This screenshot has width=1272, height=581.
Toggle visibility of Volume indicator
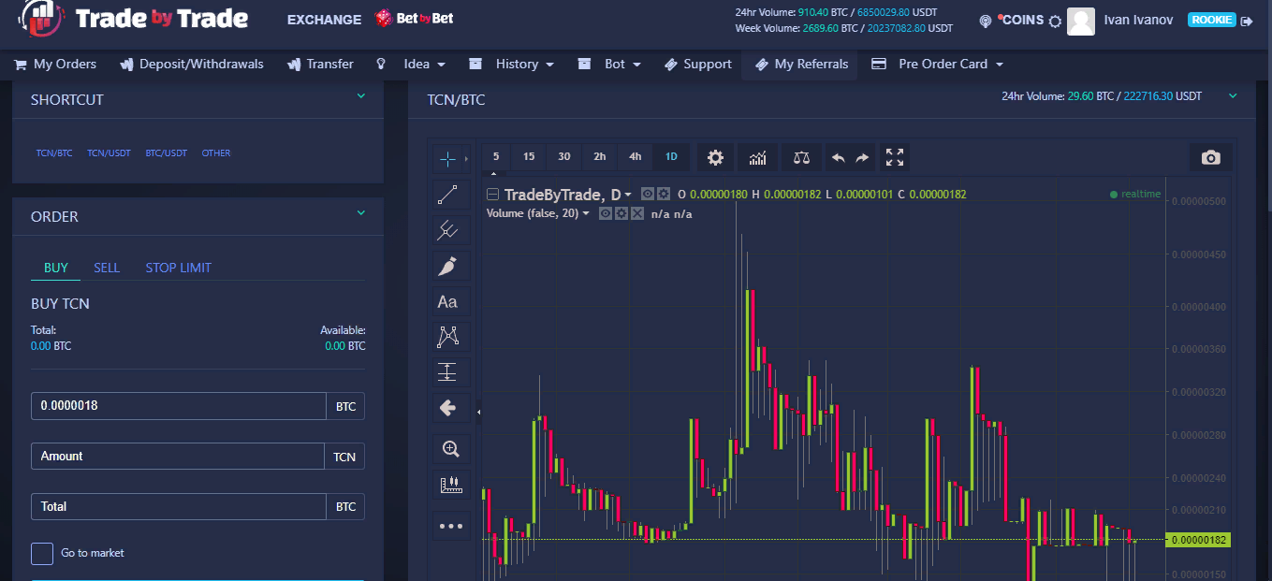606,213
